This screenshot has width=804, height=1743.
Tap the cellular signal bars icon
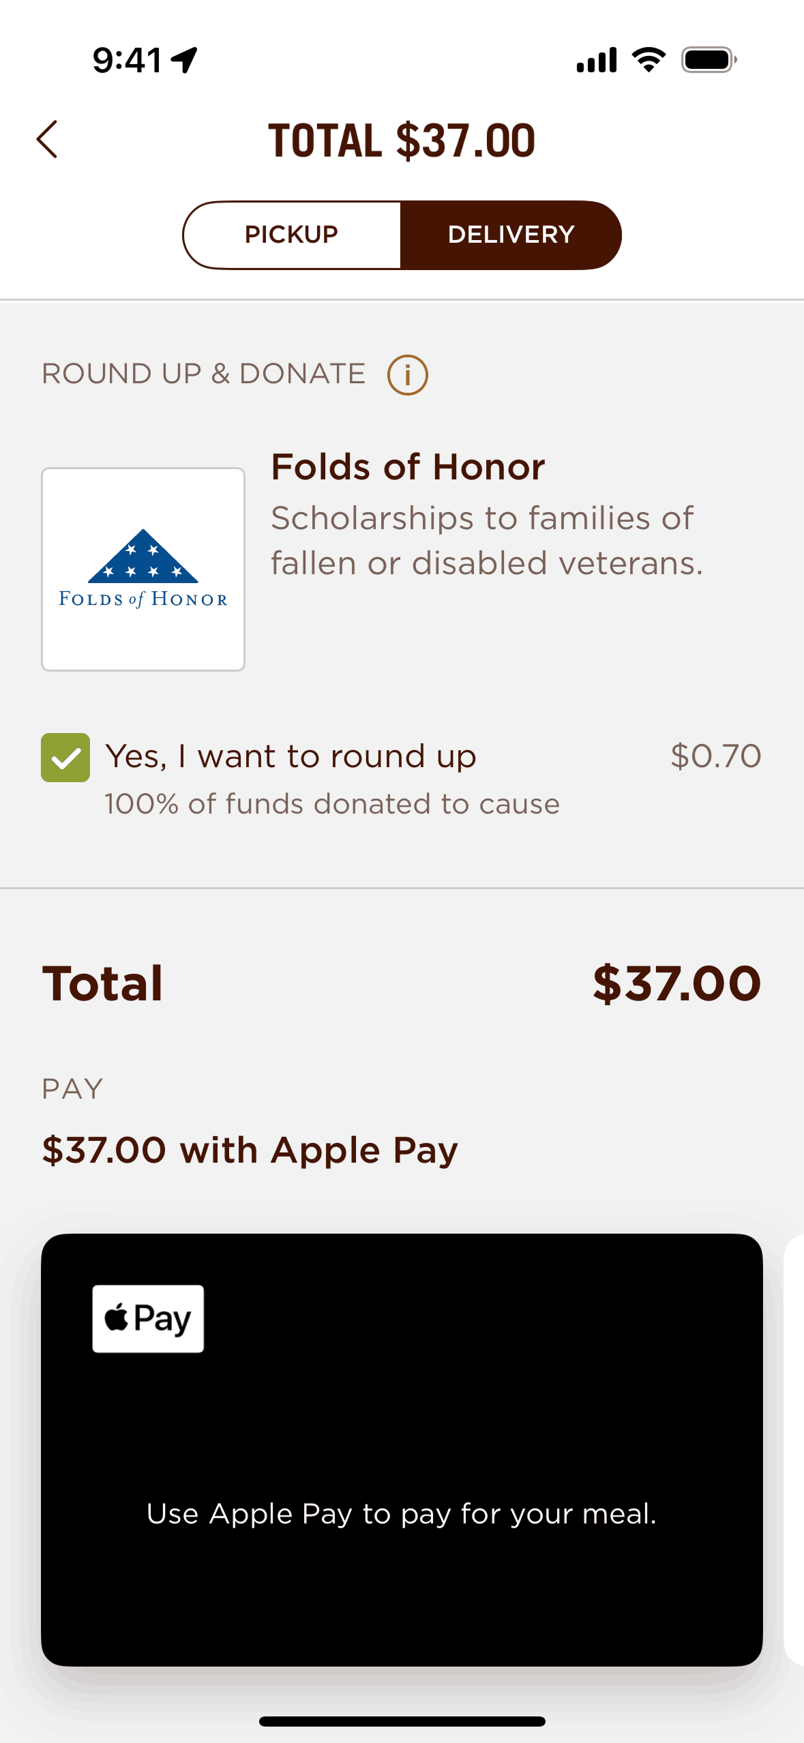597,60
